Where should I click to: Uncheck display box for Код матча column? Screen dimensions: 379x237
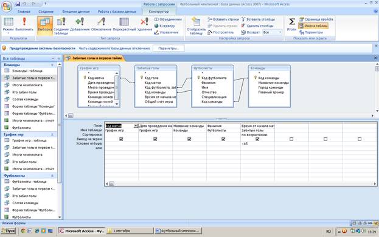coord(121,139)
